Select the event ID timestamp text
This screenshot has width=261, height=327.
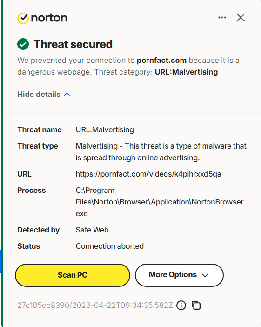(x=95, y=305)
